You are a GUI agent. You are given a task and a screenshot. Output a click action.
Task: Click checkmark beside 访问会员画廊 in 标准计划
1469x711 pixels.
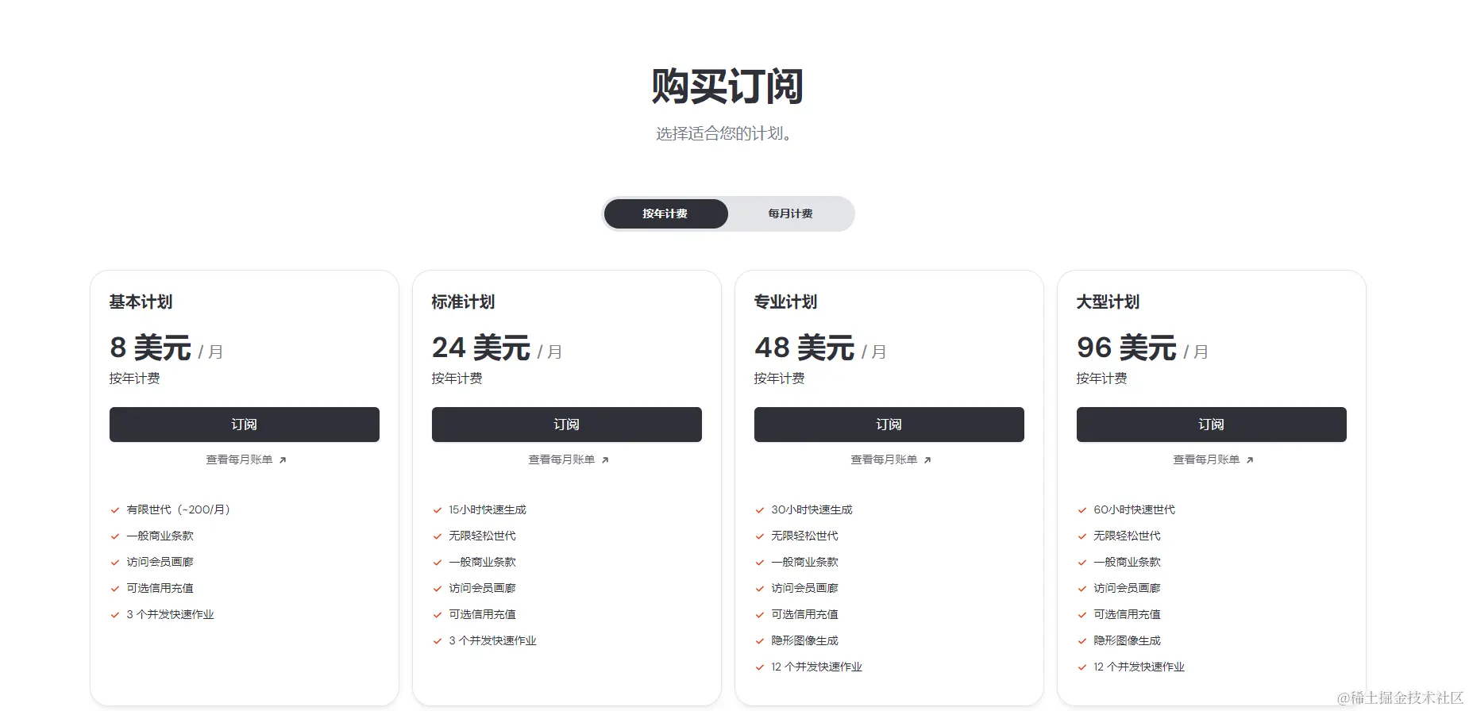[x=438, y=589]
